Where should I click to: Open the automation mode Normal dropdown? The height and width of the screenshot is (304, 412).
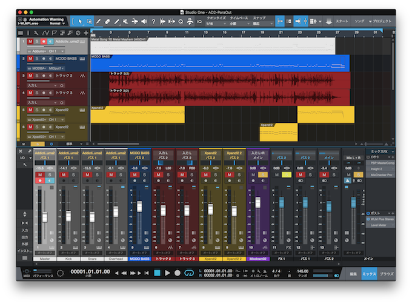click(x=58, y=24)
